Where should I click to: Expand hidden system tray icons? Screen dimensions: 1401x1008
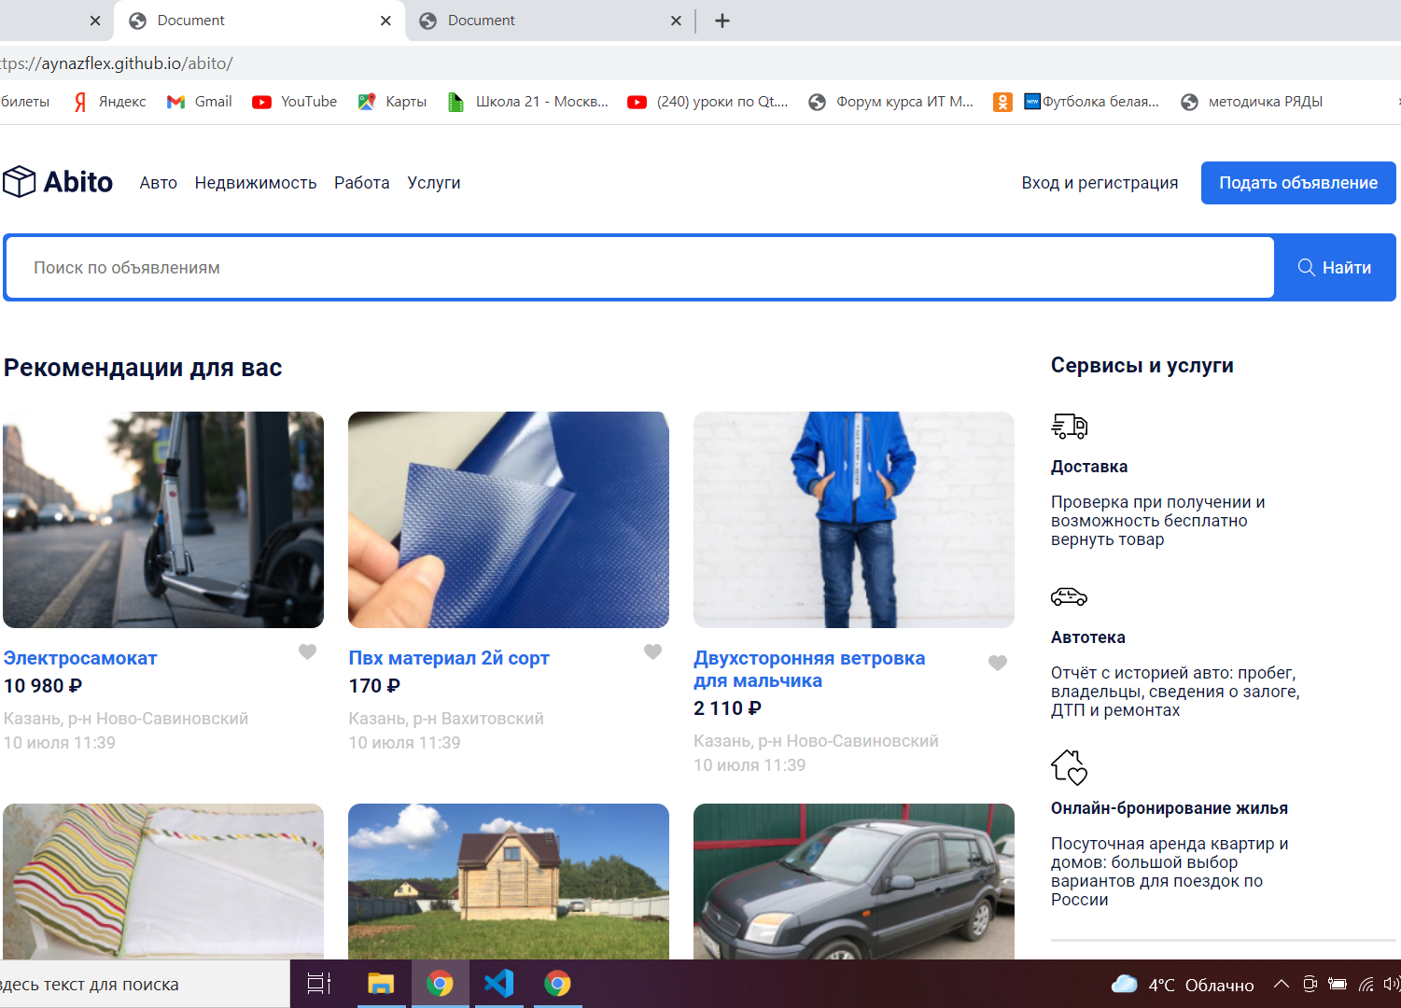tap(1282, 984)
